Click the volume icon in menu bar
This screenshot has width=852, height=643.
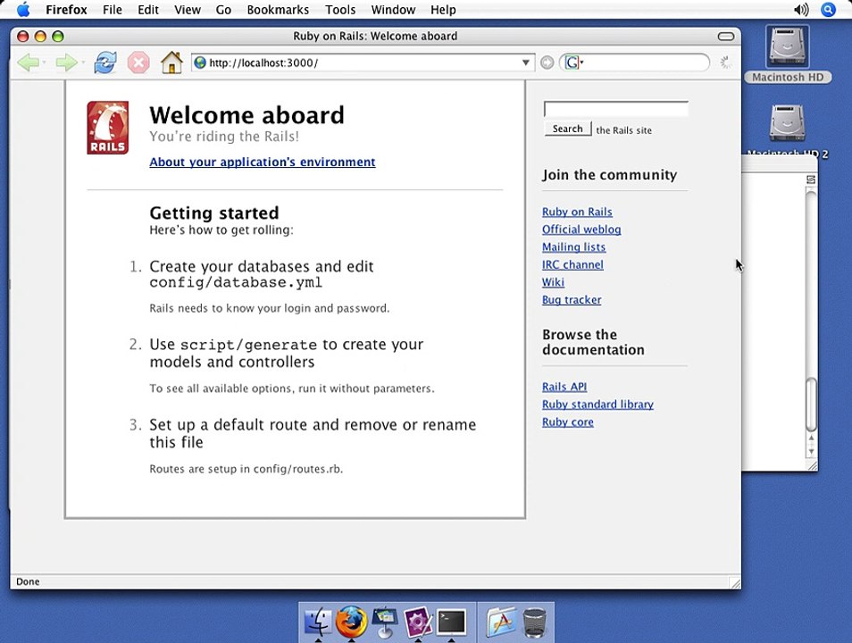pos(801,9)
